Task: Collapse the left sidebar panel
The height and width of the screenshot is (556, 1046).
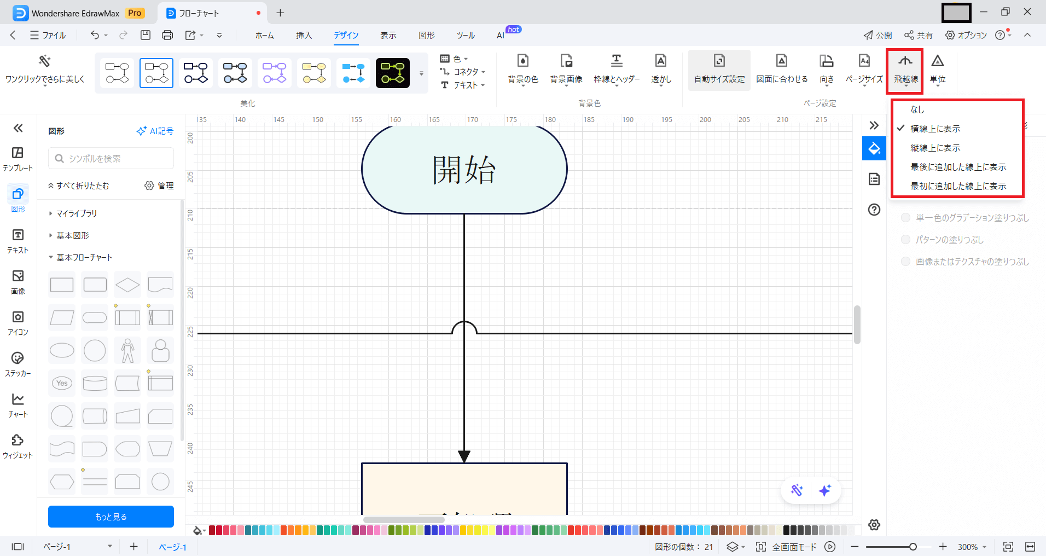Action: [x=18, y=128]
